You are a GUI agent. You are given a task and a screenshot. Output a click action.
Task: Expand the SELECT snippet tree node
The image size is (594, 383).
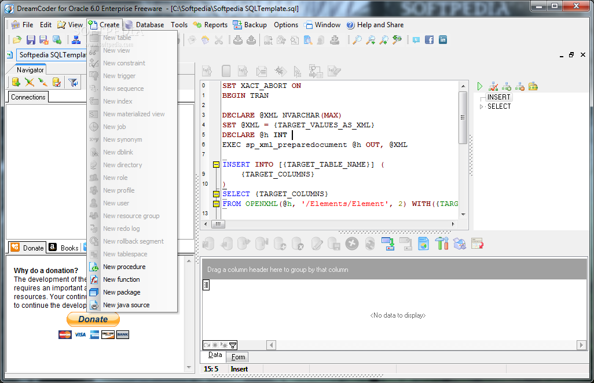click(482, 106)
